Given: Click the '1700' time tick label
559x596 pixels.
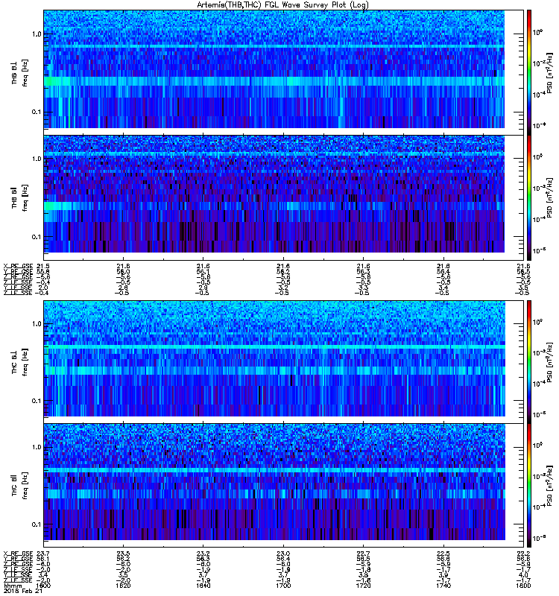Looking at the screenshot, I should point(283,586).
